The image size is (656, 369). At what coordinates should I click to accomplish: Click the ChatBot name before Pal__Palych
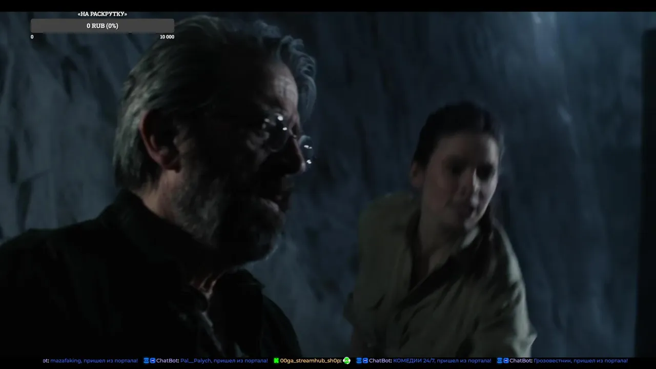point(168,361)
